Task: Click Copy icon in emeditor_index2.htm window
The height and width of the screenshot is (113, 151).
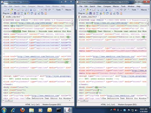Action: tap(110, 10)
